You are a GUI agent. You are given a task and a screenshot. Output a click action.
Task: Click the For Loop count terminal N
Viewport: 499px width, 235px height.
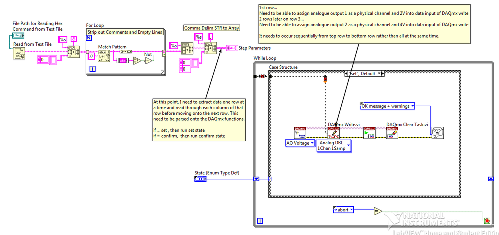point(89,38)
